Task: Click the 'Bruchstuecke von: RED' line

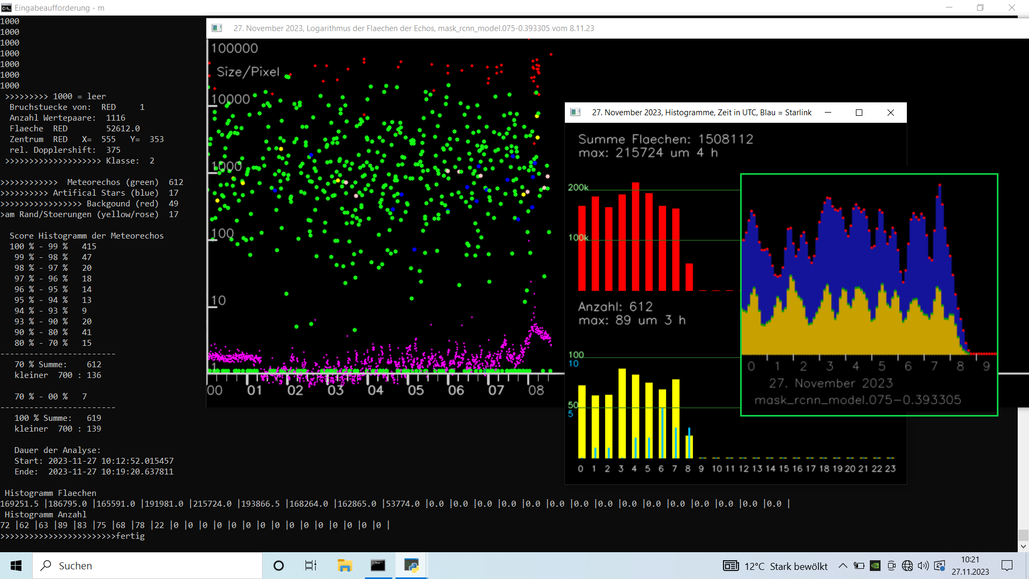Action: [x=77, y=107]
